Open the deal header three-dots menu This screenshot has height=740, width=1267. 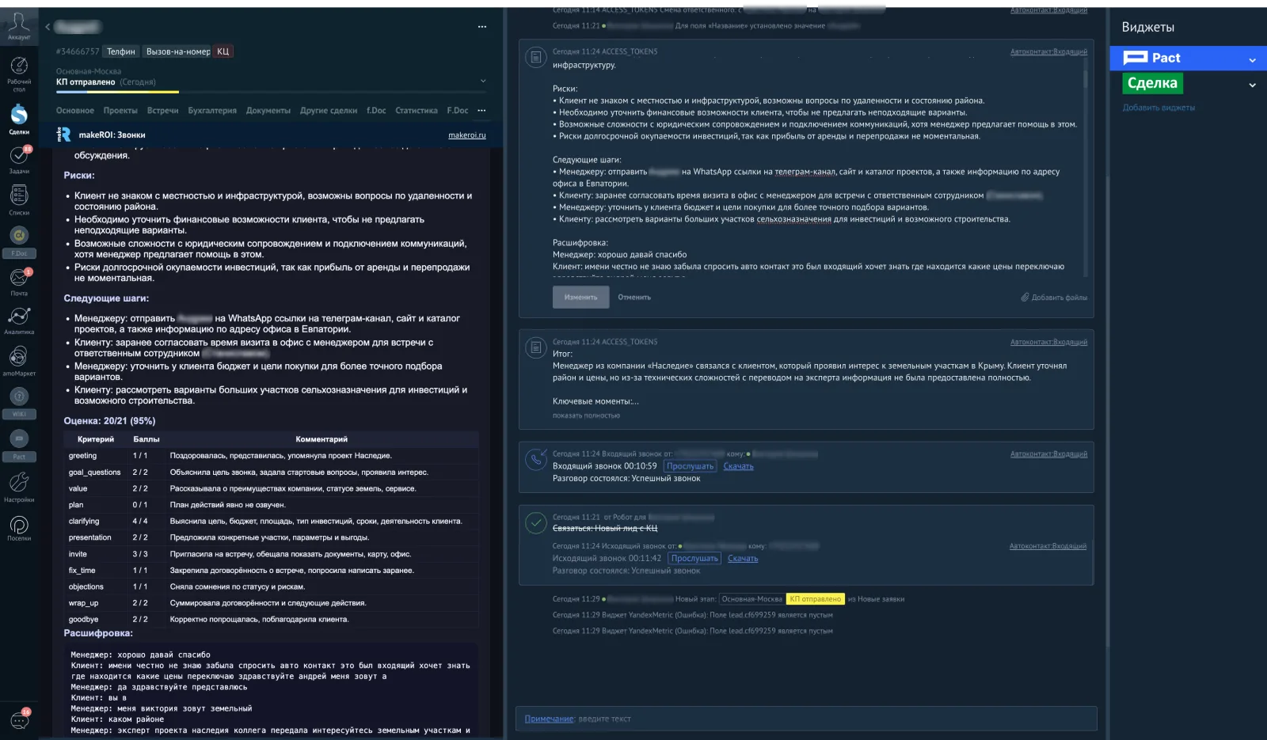(x=481, y=27)
